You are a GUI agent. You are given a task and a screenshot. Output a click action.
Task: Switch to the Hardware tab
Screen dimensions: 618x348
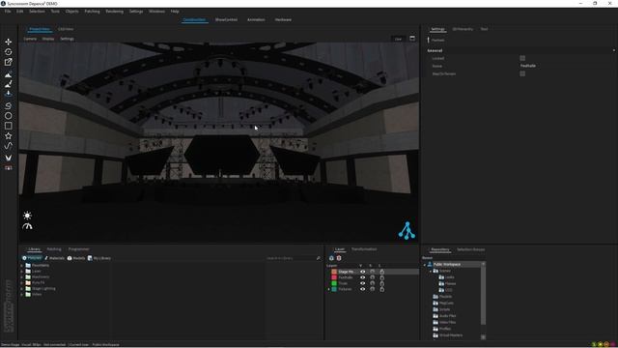(x=283, y=19)
